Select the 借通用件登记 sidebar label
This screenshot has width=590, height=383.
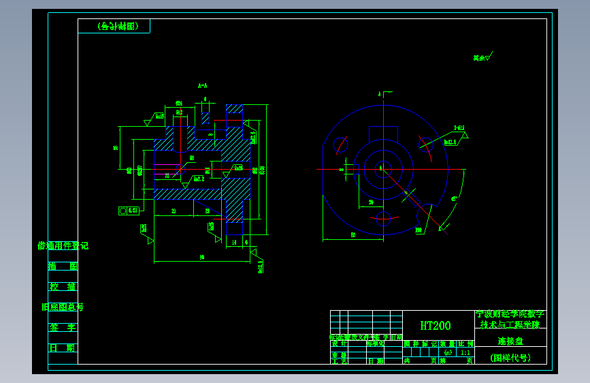(63, 246)
